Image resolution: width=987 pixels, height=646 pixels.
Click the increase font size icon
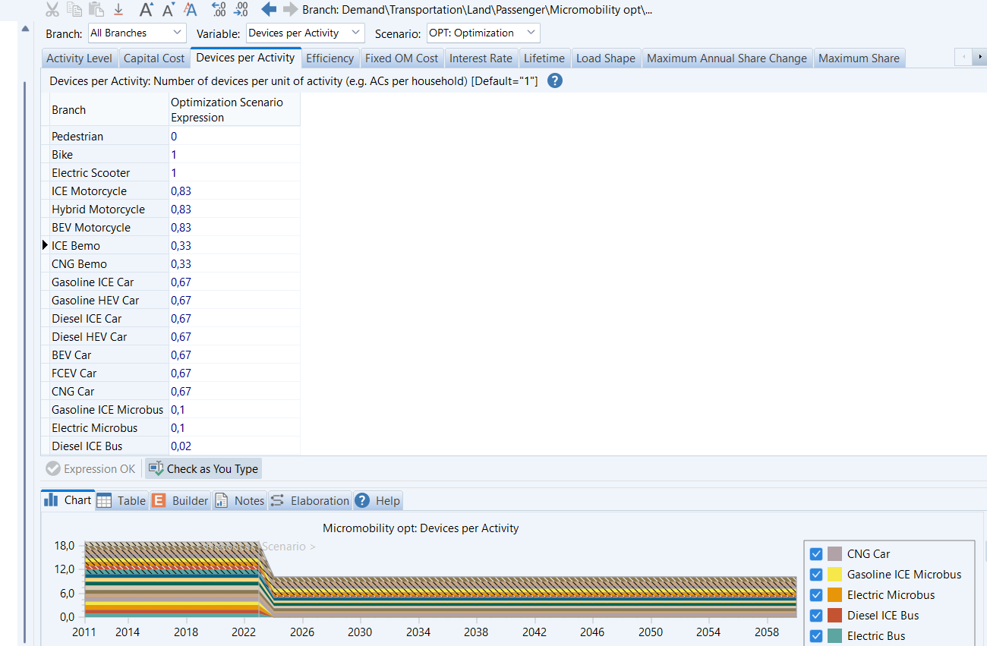(147, 9)
